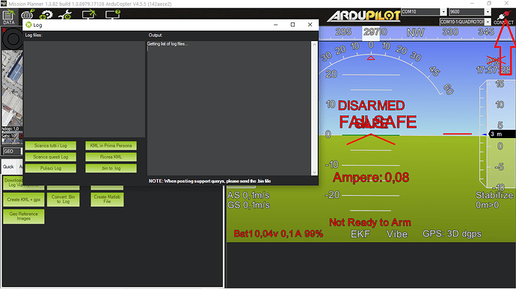Click the Scarica tutti i Log button
The image size is (516, 289).
point(51,146)
